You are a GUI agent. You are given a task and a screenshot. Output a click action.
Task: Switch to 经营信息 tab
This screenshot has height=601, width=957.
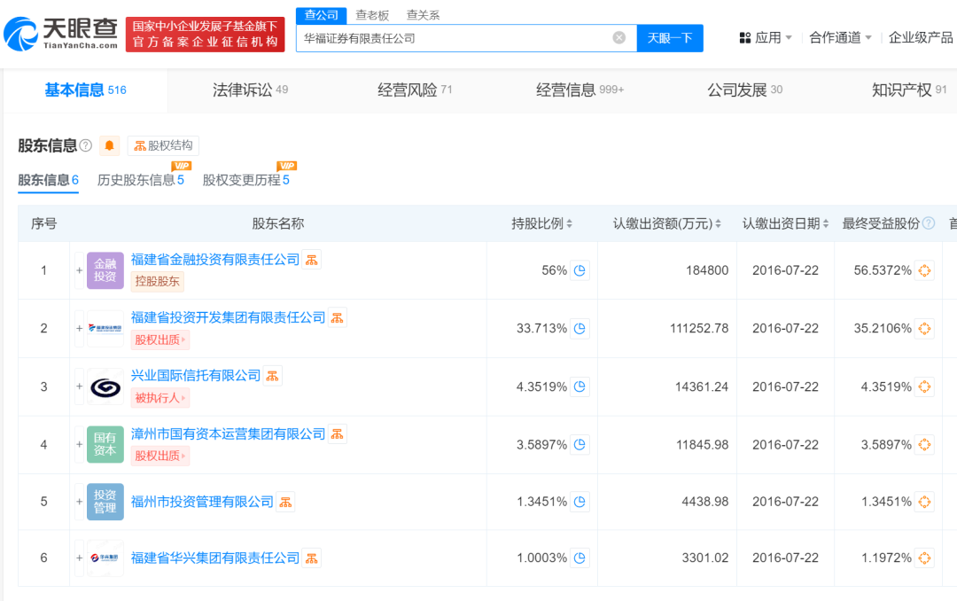[x=580, y=90]
